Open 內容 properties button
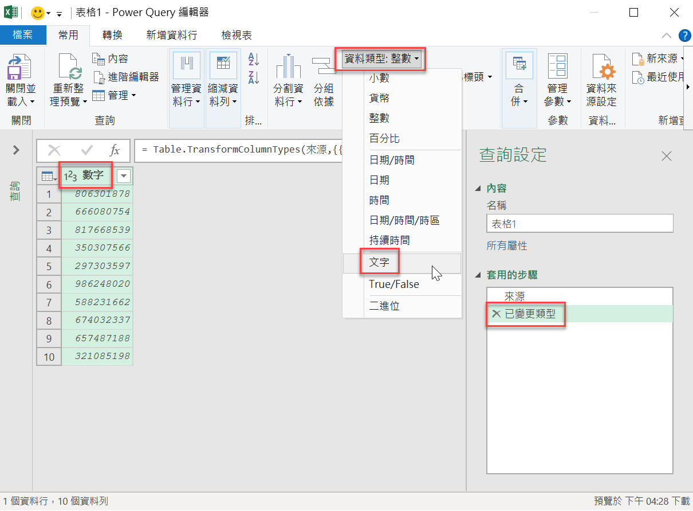 pos(110,58)
